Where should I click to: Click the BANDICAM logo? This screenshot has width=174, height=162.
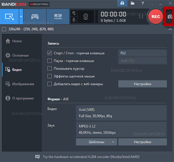[14, 4]
